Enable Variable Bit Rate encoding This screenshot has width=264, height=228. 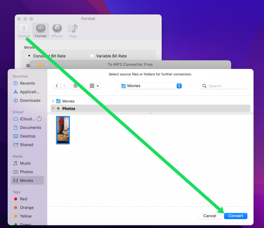pos(92,56)
